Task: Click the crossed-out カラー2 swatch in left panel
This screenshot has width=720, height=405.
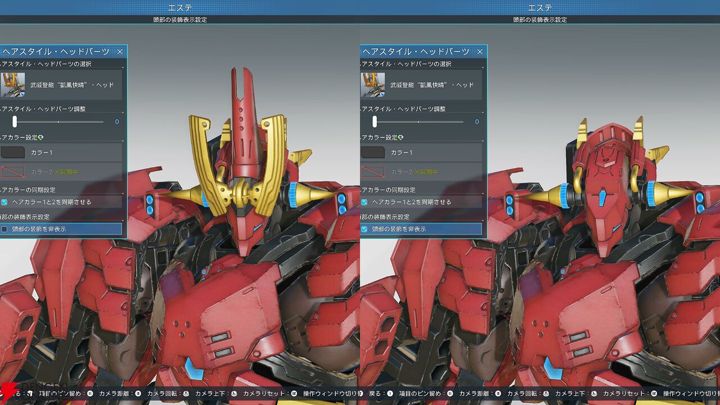Action: [12, 172]
